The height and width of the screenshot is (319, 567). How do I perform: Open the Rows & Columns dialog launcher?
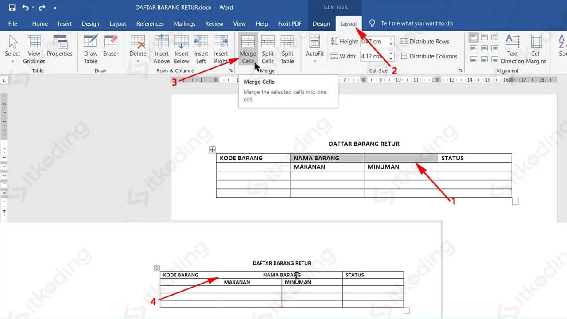[230, 71]
